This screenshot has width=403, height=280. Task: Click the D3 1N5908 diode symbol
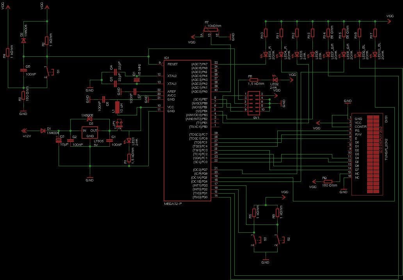coord(90,119)
